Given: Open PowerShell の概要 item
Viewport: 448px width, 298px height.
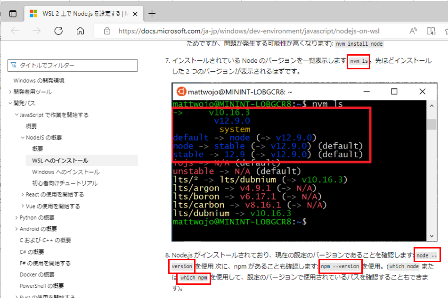Looking at the screenshot, I should 42,286.
